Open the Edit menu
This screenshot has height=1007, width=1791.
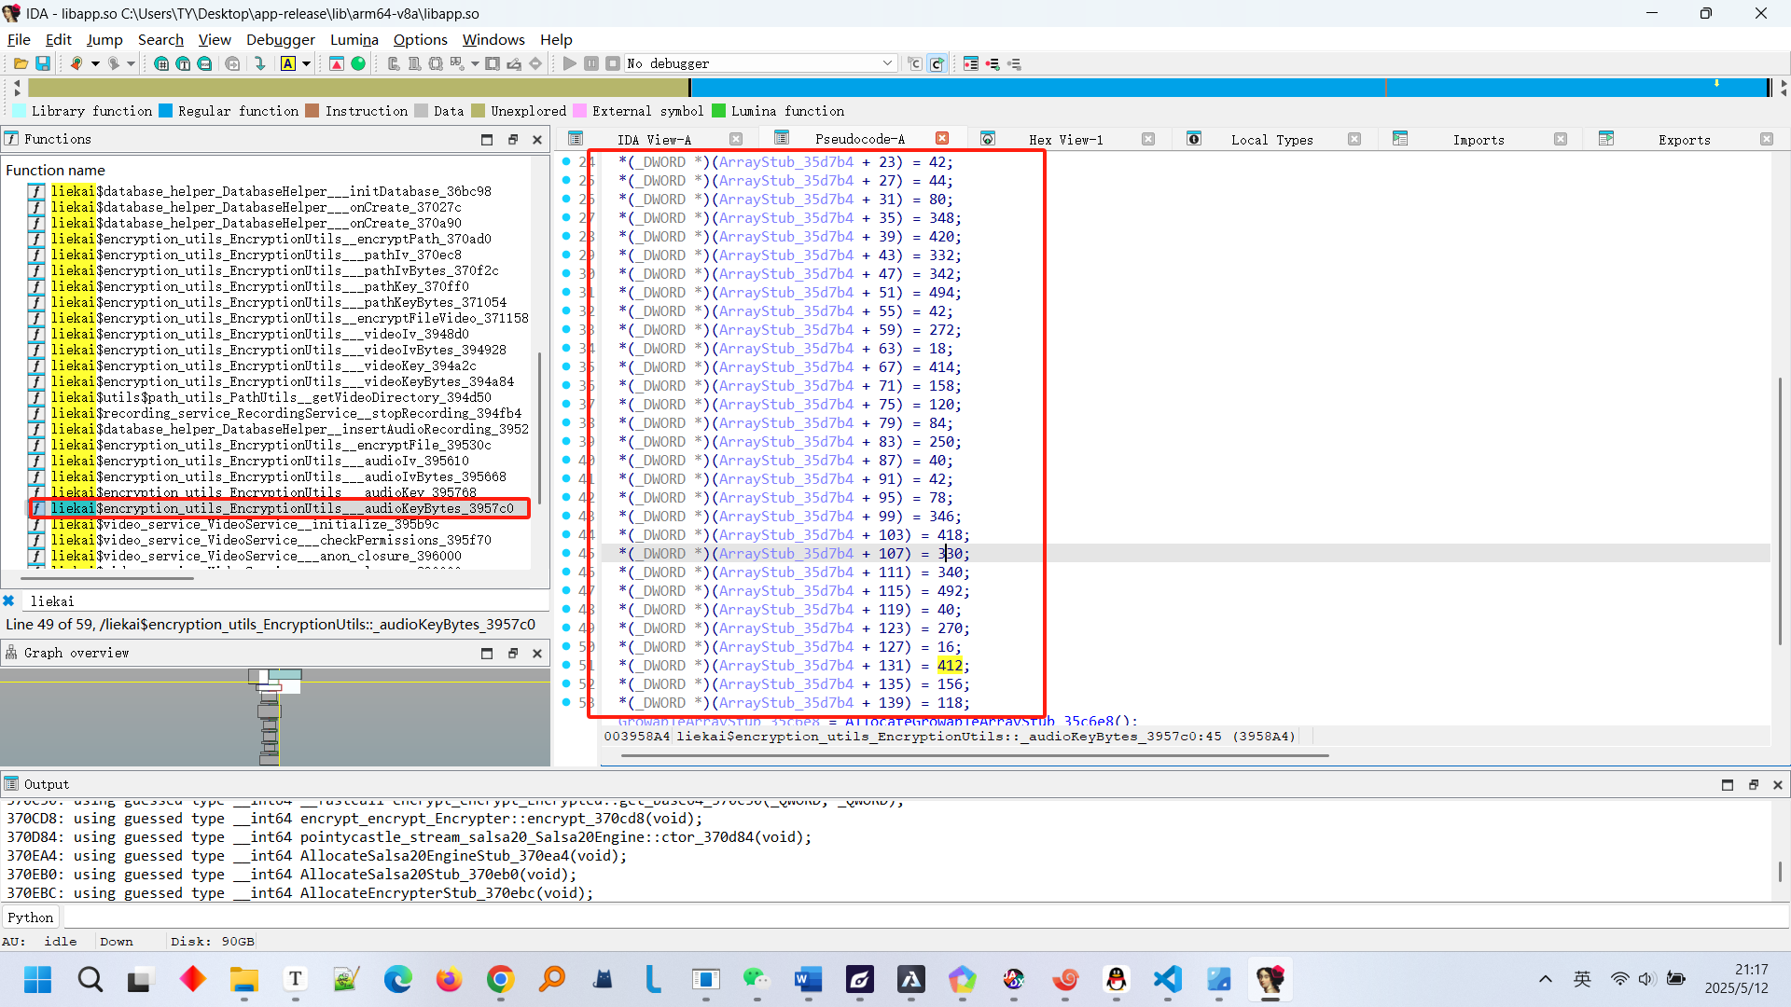(x=58, y=39)
